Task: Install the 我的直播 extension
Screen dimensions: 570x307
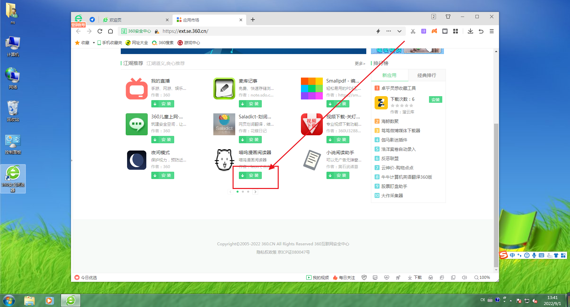Action: pos(163,104)
